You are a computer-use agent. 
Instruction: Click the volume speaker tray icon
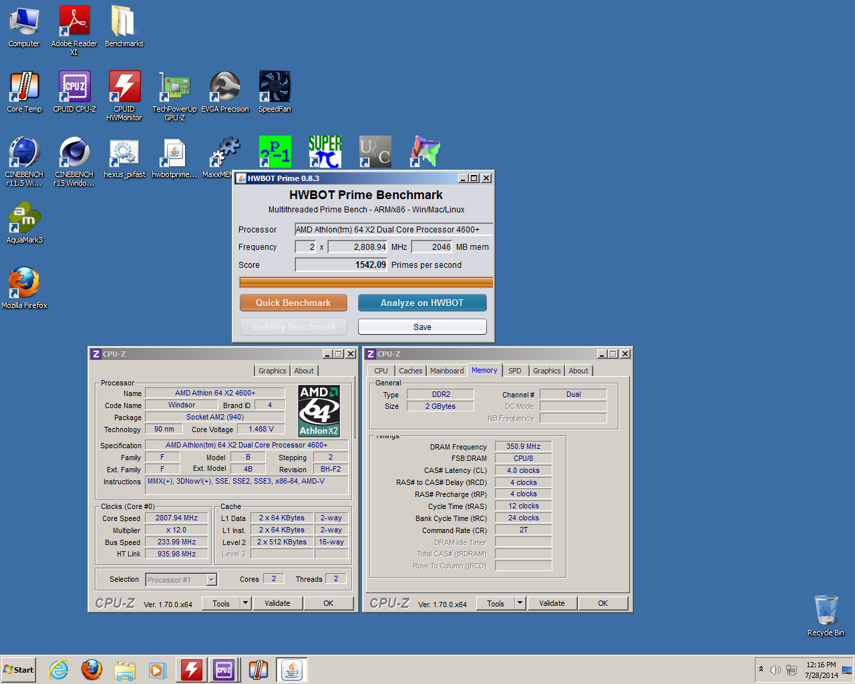tap(775, 670)
